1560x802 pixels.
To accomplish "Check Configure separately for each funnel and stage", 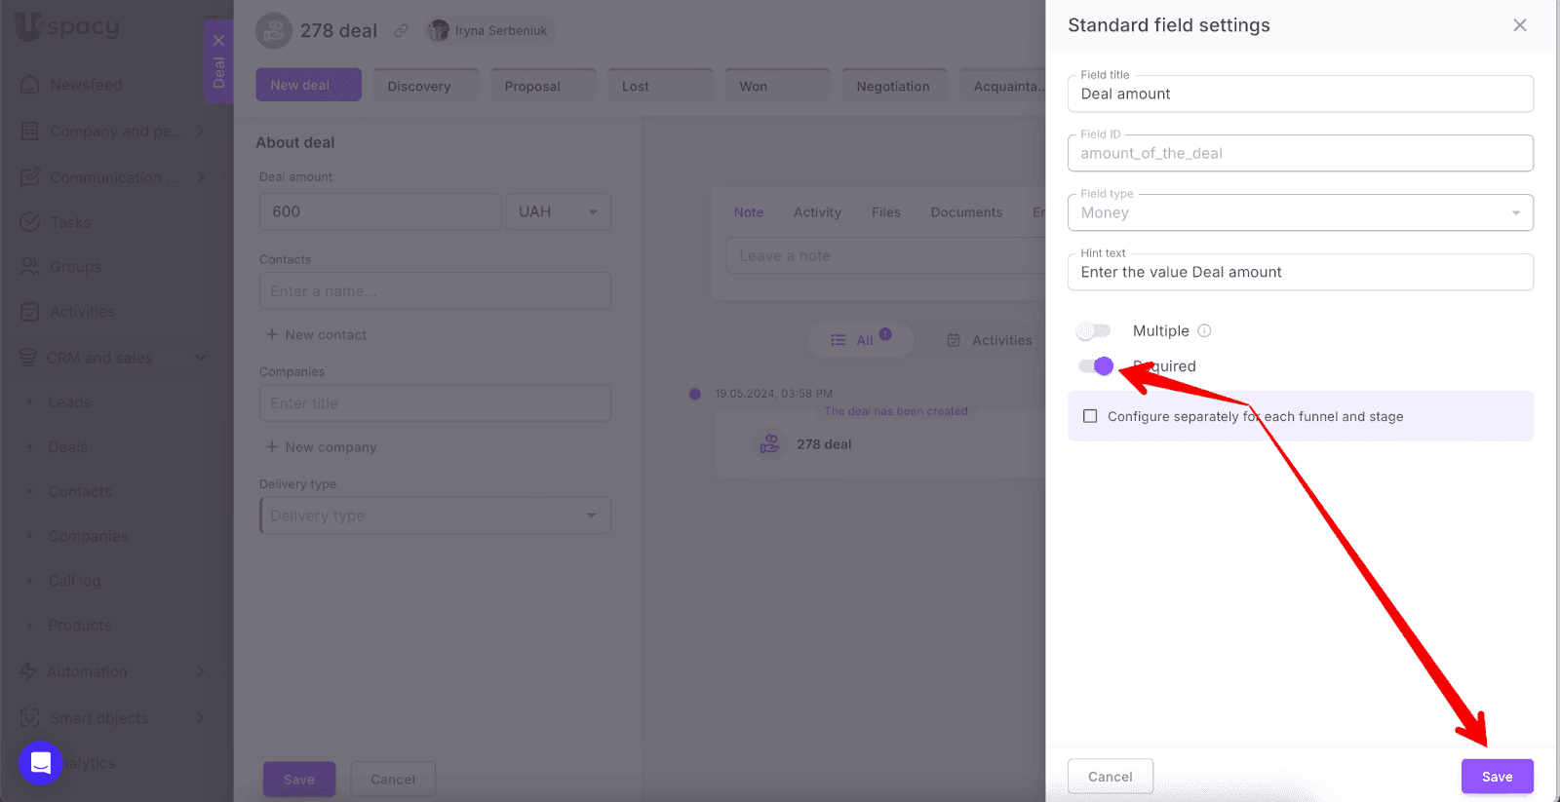I will 1090,416.
